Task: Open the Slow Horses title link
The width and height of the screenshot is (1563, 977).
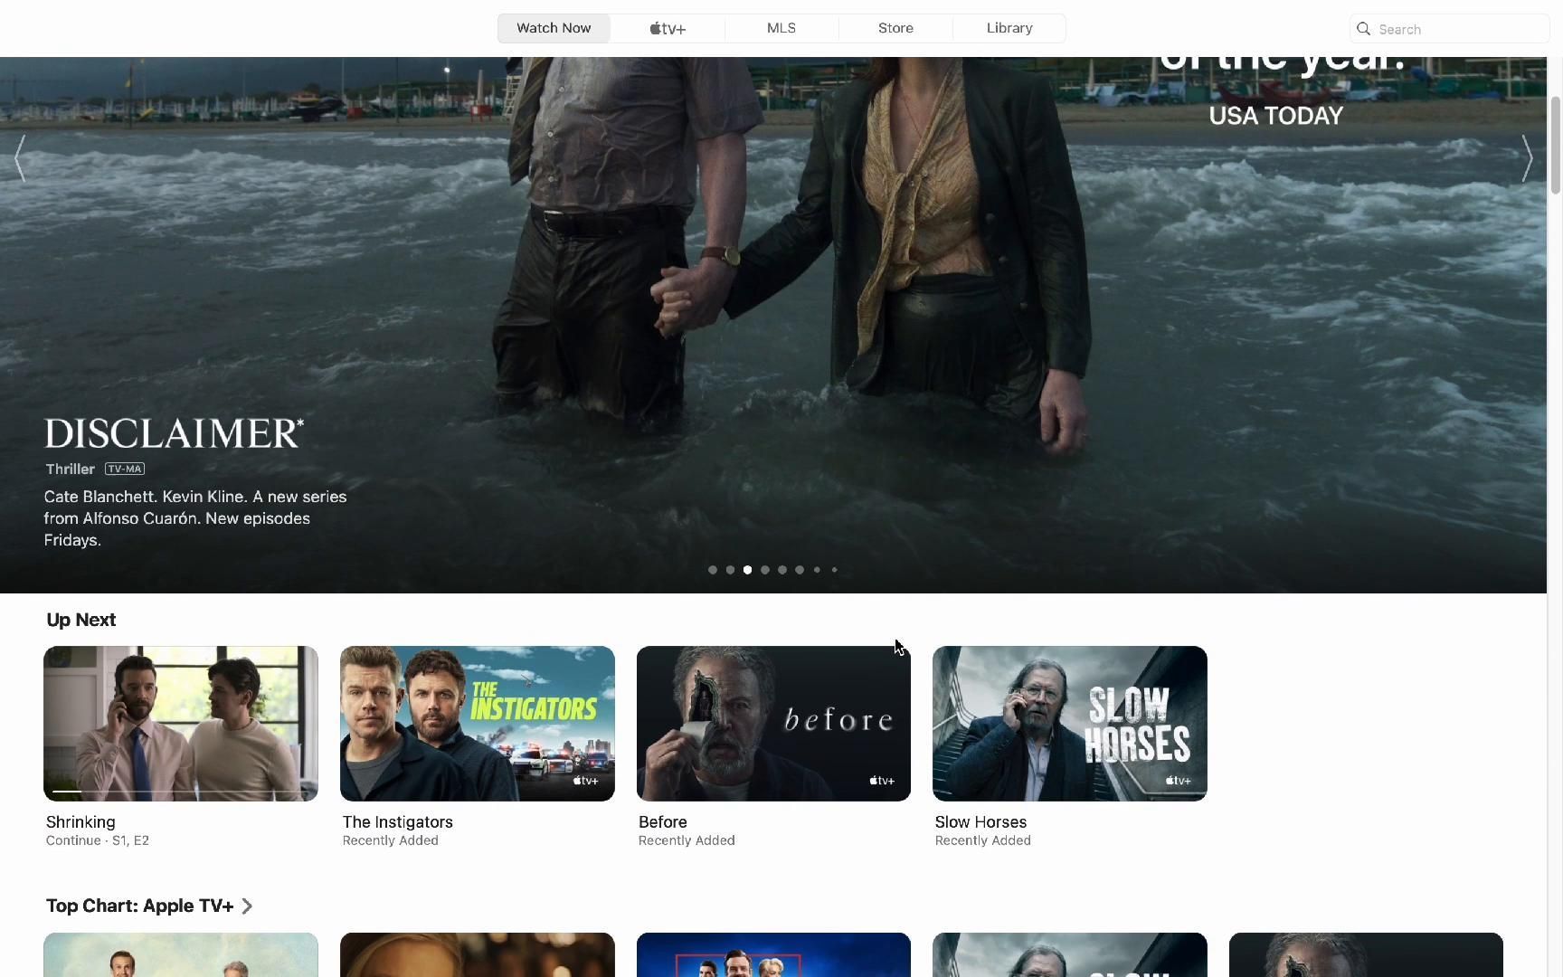Action: (x=980, y=822)
